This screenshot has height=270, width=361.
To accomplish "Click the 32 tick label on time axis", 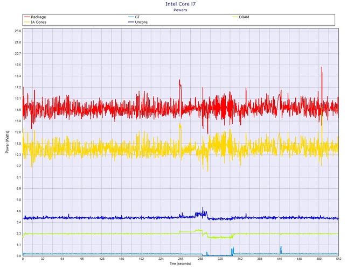I will (43, 259).
